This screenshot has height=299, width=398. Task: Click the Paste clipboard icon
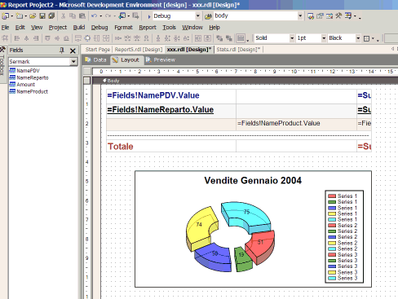click(x=82, y=16)
